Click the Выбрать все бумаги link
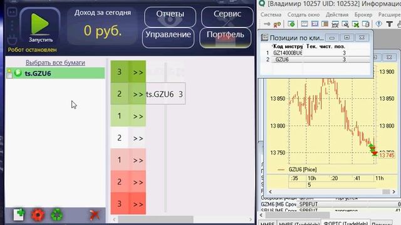This screenshot has height=225, width=401. (55, 62)
